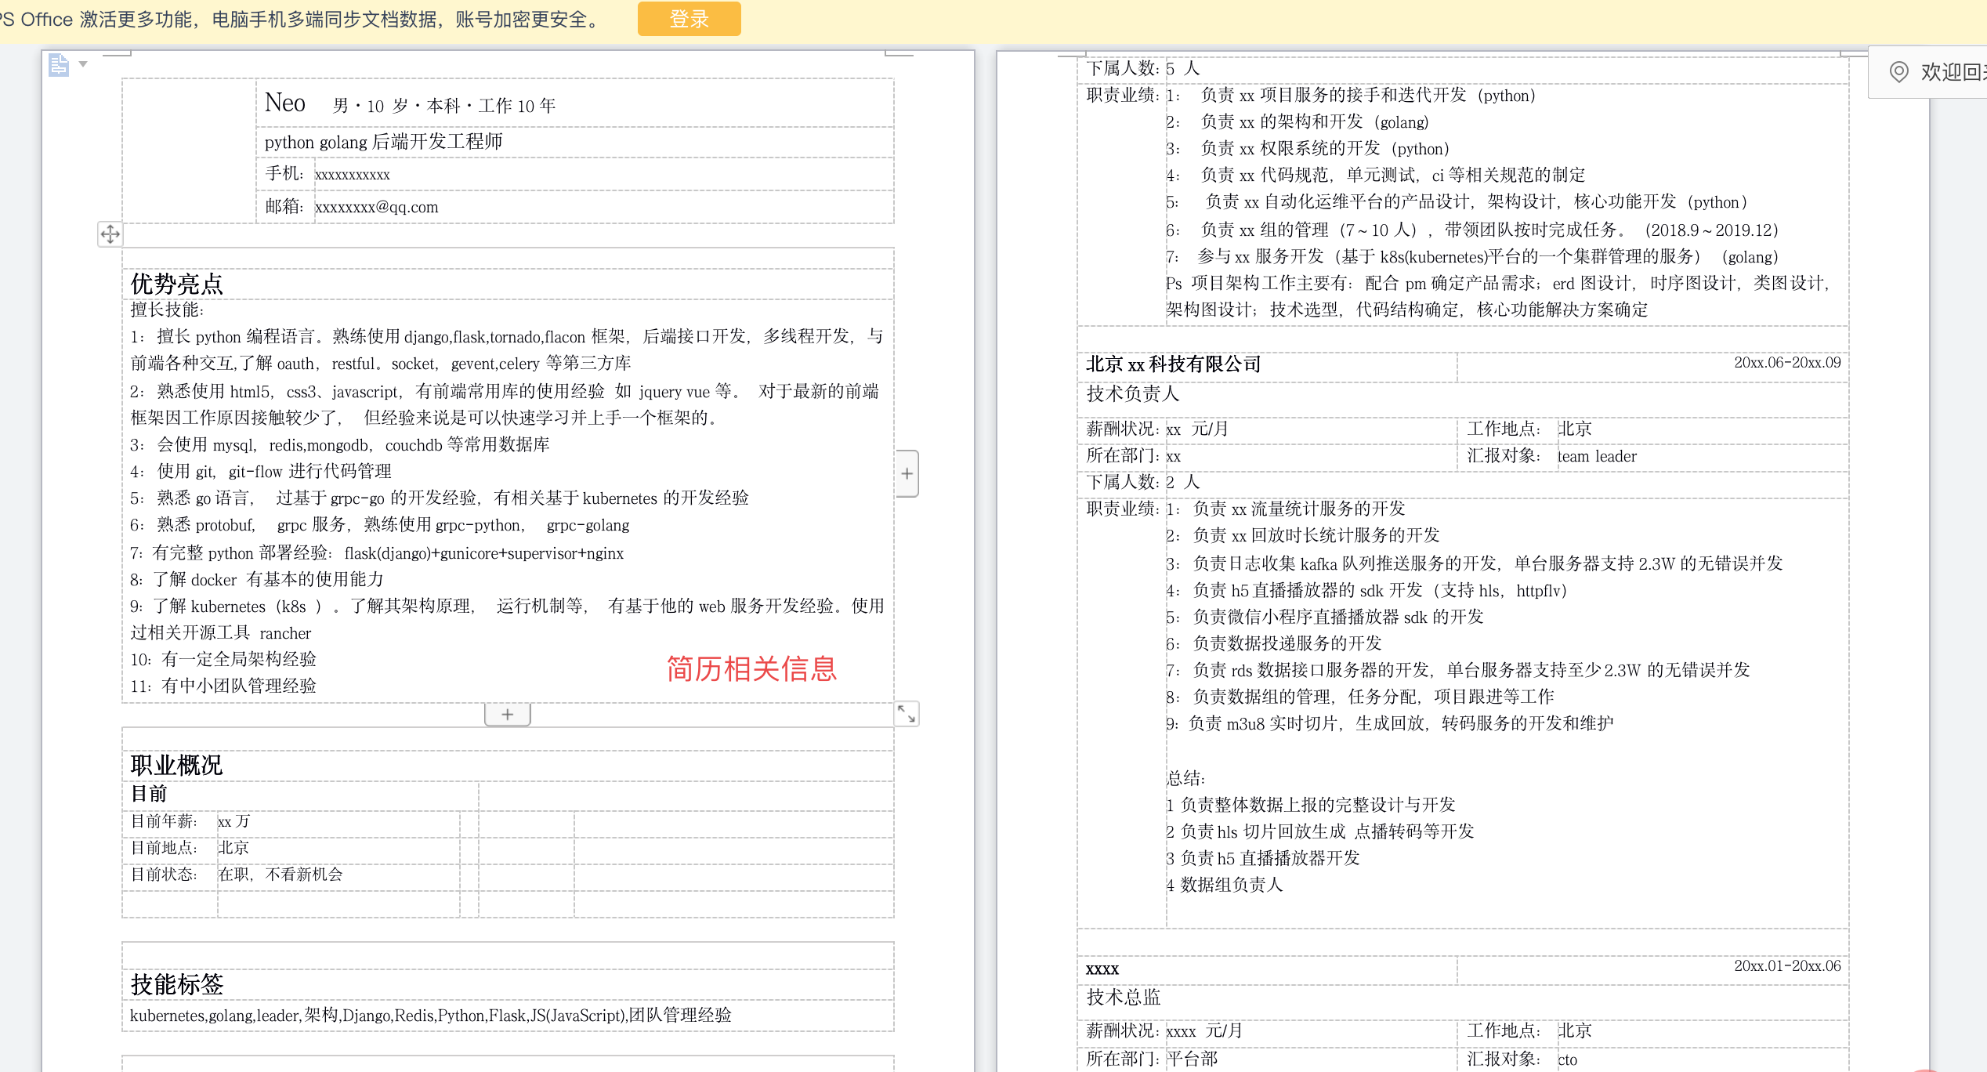Click the '职业概况' section heading
Screen dimensions: 1987x1072
pos(176,765)
